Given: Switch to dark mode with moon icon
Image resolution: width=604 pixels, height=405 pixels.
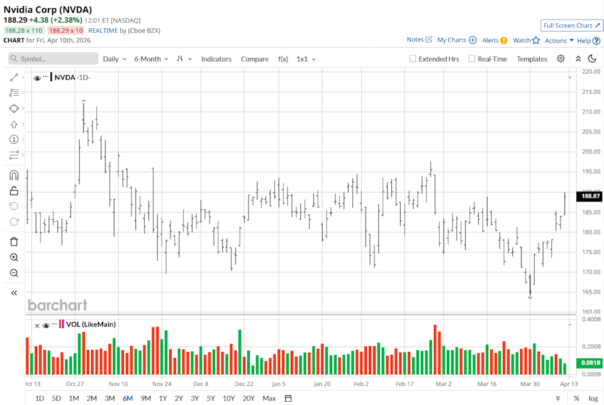Looking at the screenshot, I should click(x=592, y=59).
